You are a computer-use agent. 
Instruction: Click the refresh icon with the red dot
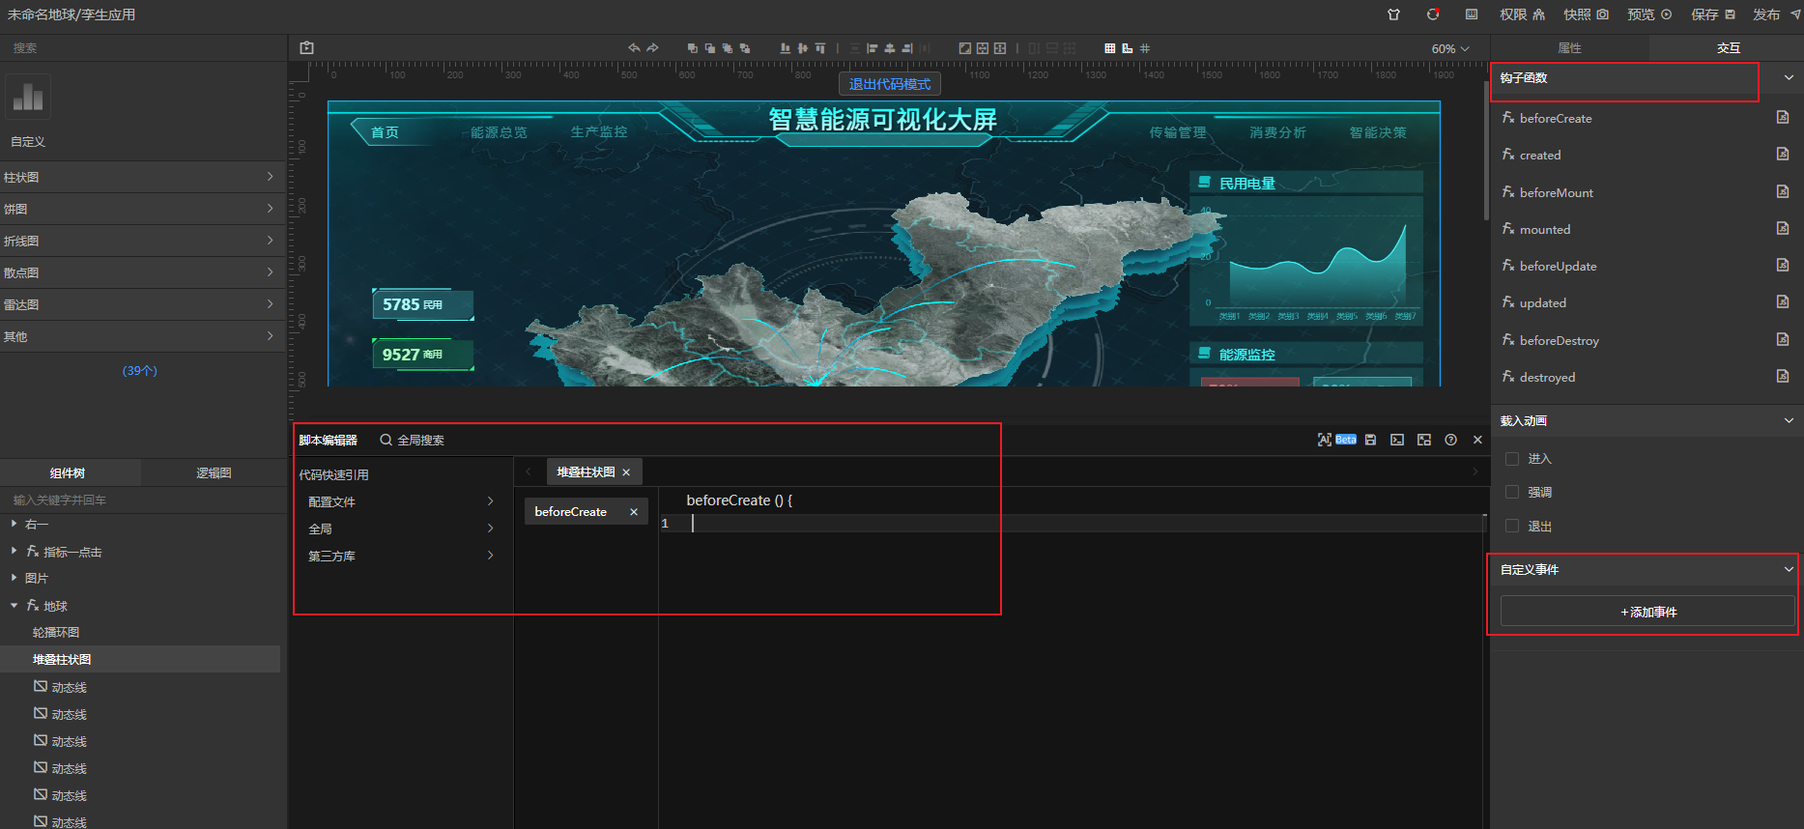tap(1433, 14)
